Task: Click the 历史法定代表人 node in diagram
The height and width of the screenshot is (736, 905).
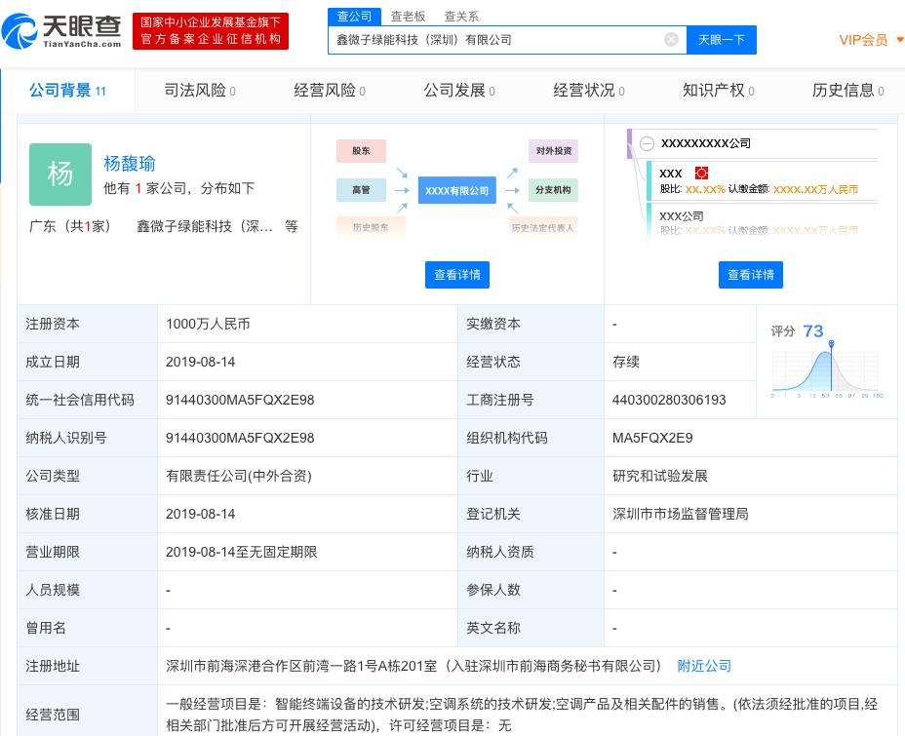Action: [542, 227]
